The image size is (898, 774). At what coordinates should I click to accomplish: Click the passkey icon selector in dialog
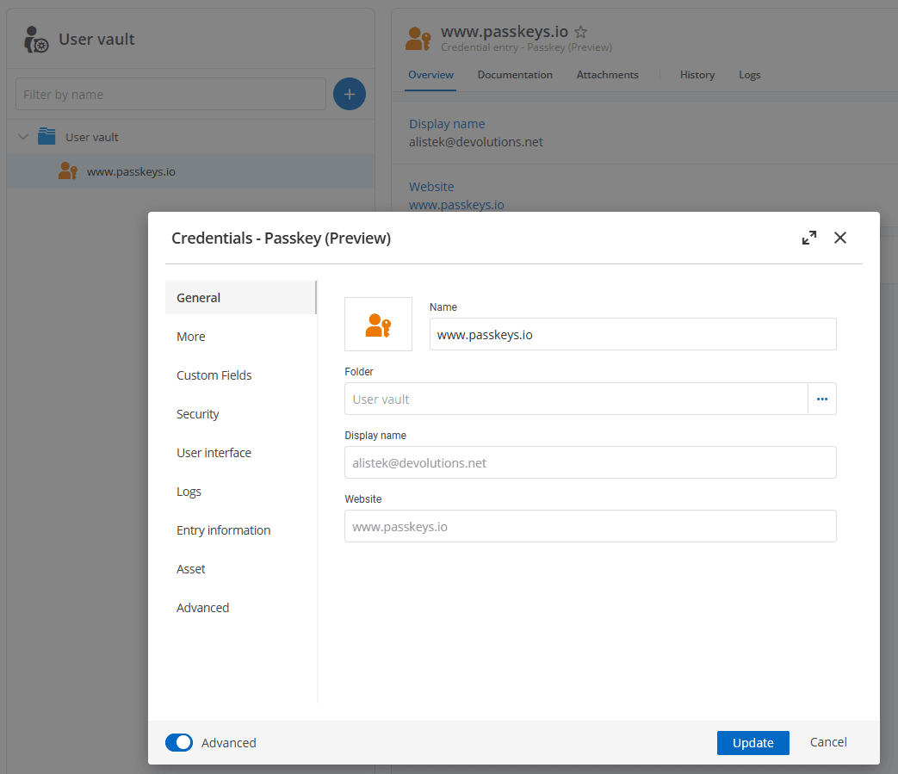(x=378, y=325)
